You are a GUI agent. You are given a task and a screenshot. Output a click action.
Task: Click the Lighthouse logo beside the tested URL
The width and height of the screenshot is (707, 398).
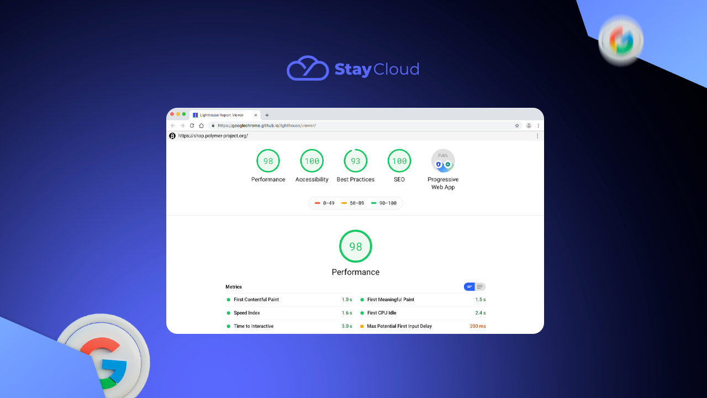(x=172, y=136)
